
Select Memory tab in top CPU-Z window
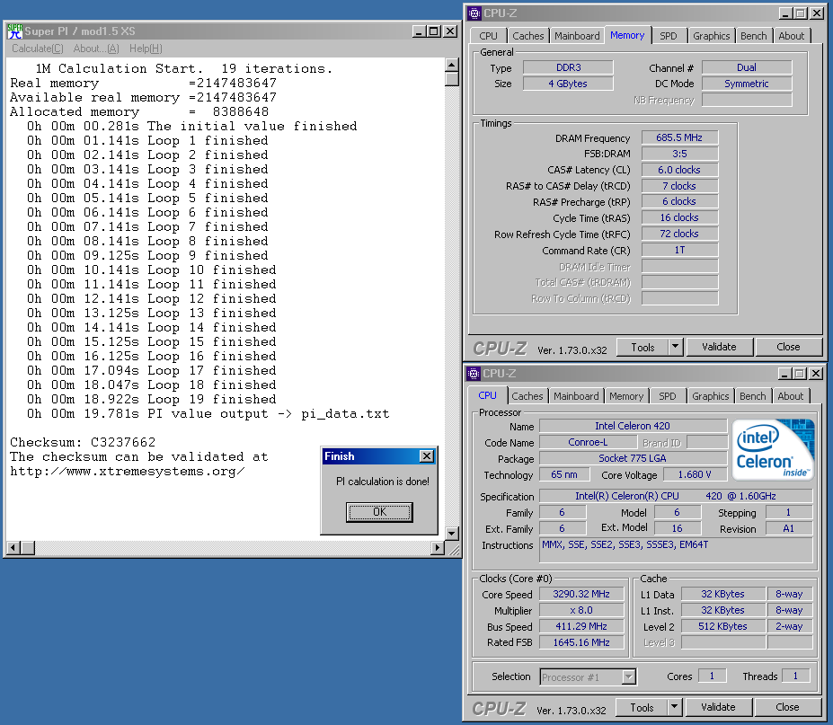627,35
